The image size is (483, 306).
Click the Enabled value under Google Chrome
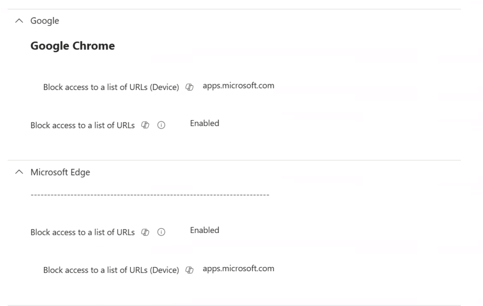pyautogui.click(x=205, y=123)
